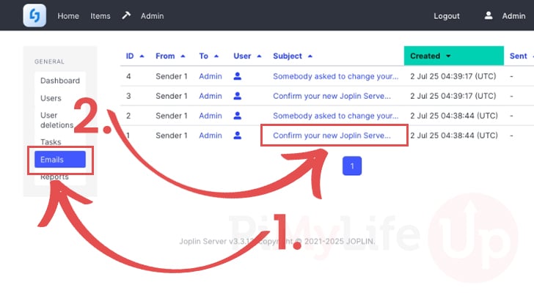Open the Admin recipient link in row 2
Screen dimensions: 534x293
click(x=211, y=116)
